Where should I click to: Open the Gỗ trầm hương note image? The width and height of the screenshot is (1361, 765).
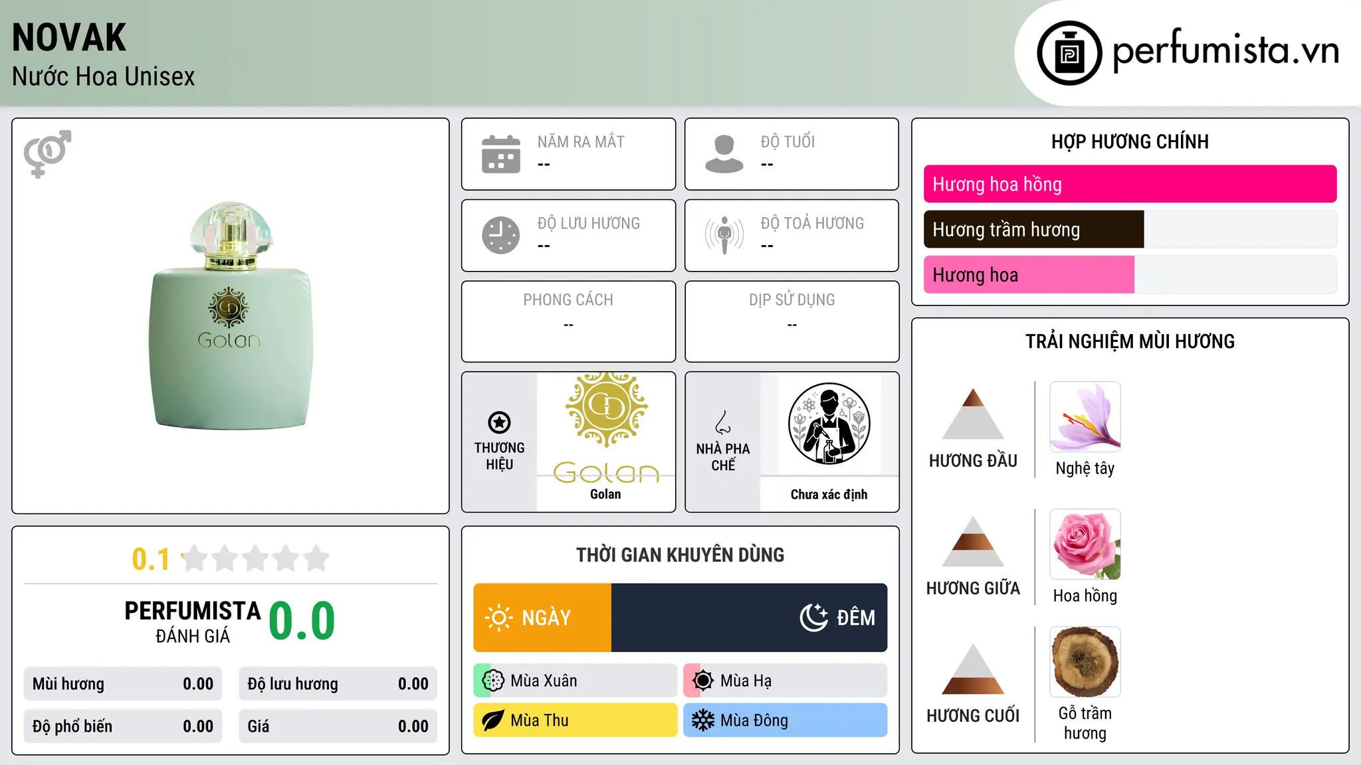(1085, 662)
